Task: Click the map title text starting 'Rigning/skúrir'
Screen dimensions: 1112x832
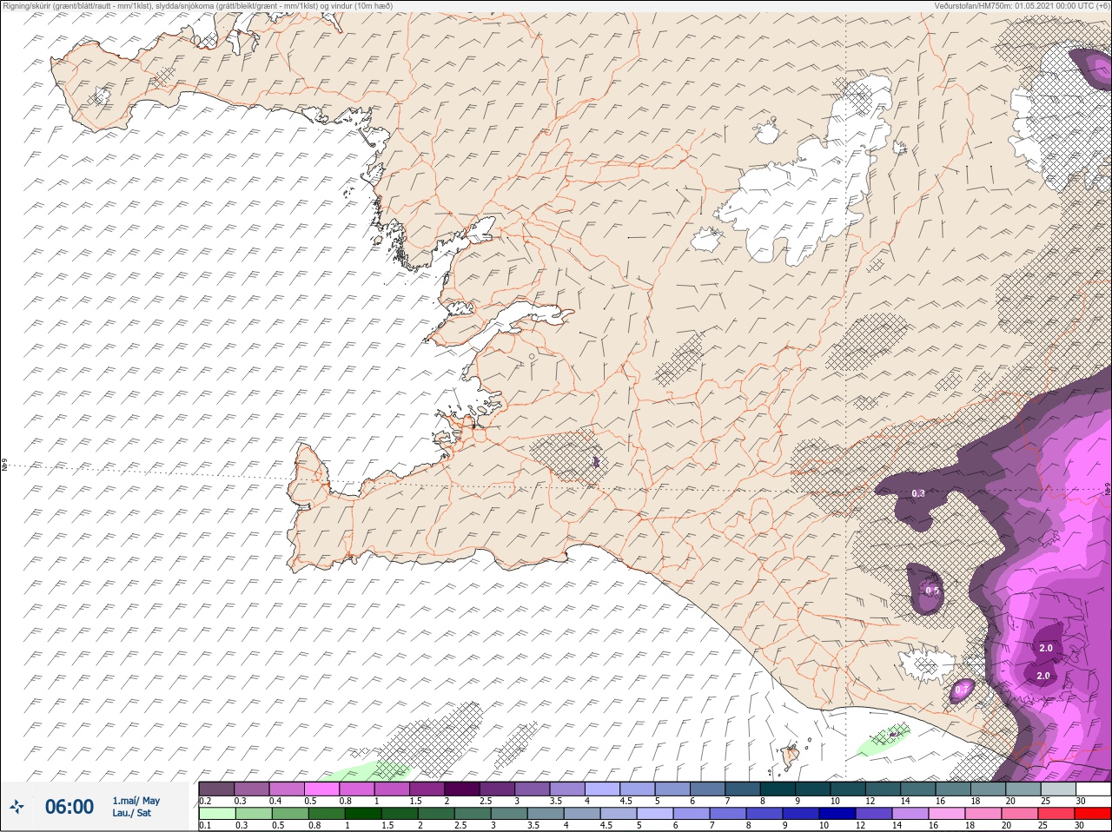Action: point(198,5)
